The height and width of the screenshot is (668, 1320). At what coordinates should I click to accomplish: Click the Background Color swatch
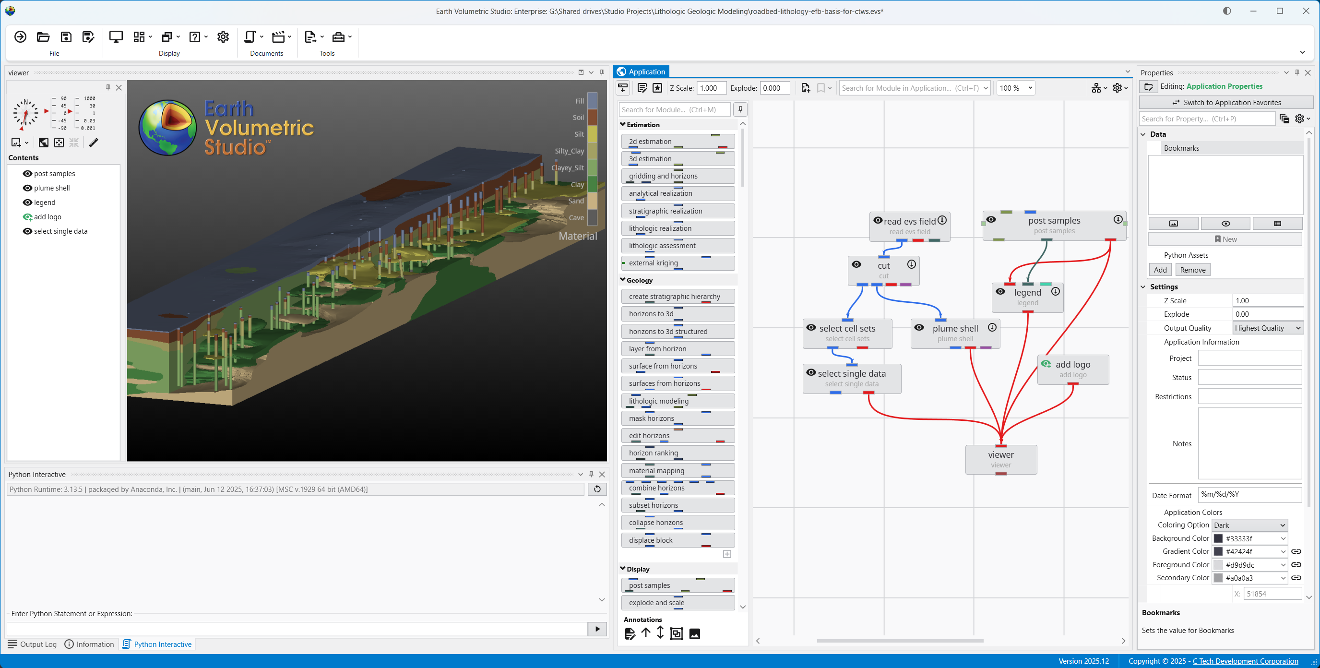pyautogui.click(x=1218, y=538)
